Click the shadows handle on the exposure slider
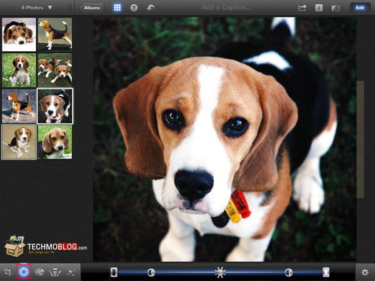This screenshot has width=375, height=281. pos(114,272)
